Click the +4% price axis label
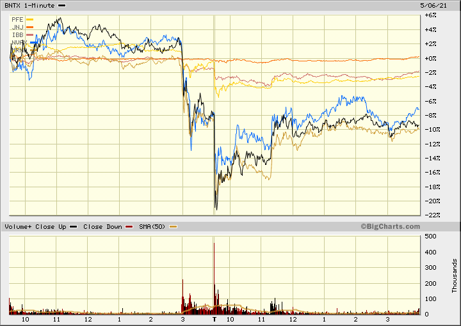 point(430,29)
